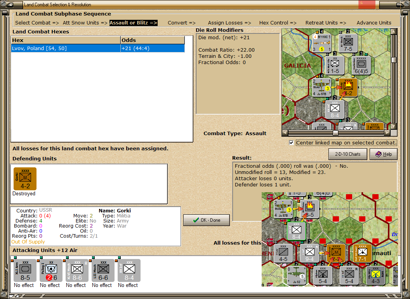
Task: Click the Guderian 6(4)5 HQ counter in mini-map
Action: click(361, 65)
